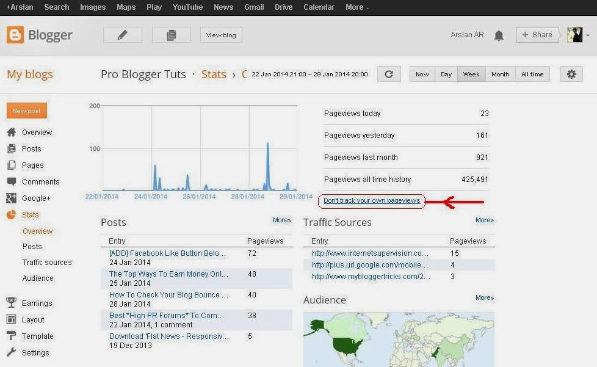The height and width of the screenshot is (367, 597).
Task: Click the pageviews line chart
Action: point(200,148)
